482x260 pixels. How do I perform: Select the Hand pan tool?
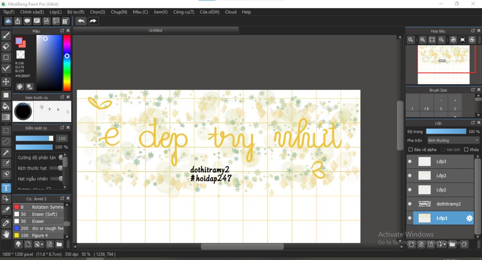click(6, 234)
